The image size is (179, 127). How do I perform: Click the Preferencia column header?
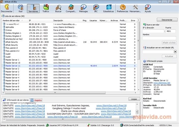tap(123, 21)
